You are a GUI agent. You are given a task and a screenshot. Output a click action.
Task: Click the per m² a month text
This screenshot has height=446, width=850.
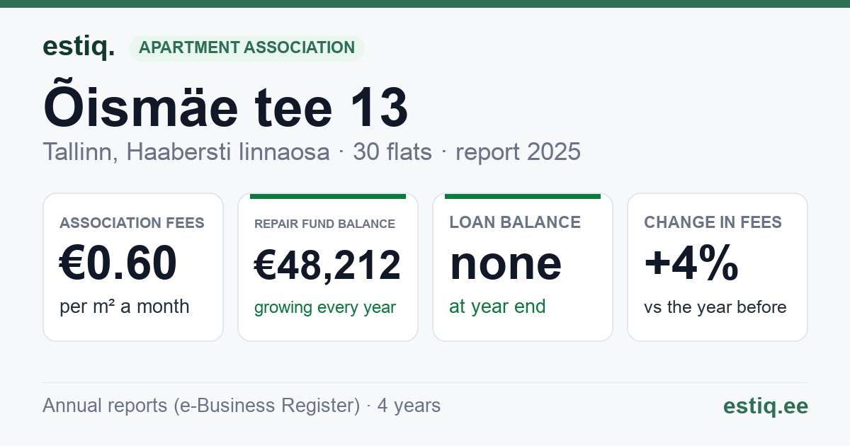[x=124, y=307]
